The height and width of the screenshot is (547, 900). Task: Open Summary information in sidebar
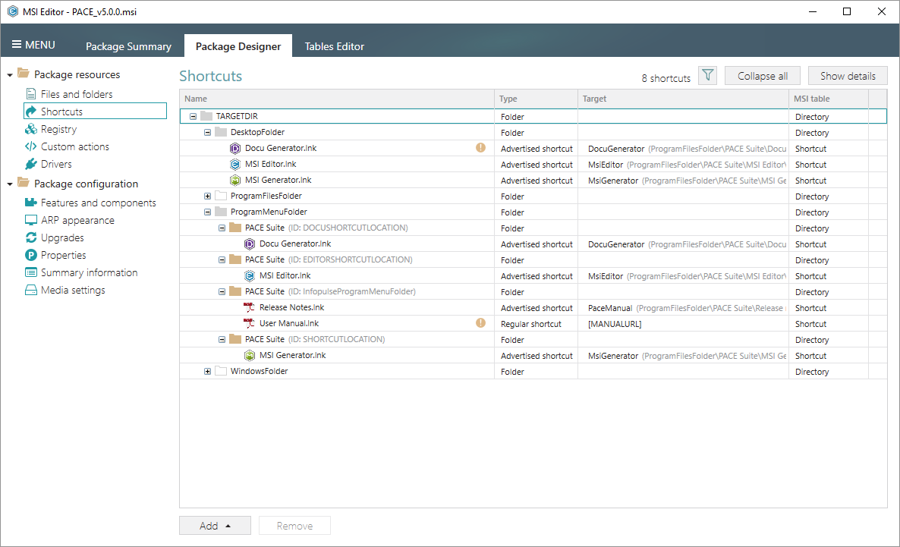[x=89, y=272]
